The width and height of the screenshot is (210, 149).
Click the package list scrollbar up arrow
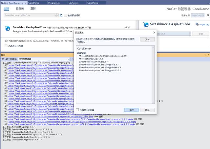point(137,22)
